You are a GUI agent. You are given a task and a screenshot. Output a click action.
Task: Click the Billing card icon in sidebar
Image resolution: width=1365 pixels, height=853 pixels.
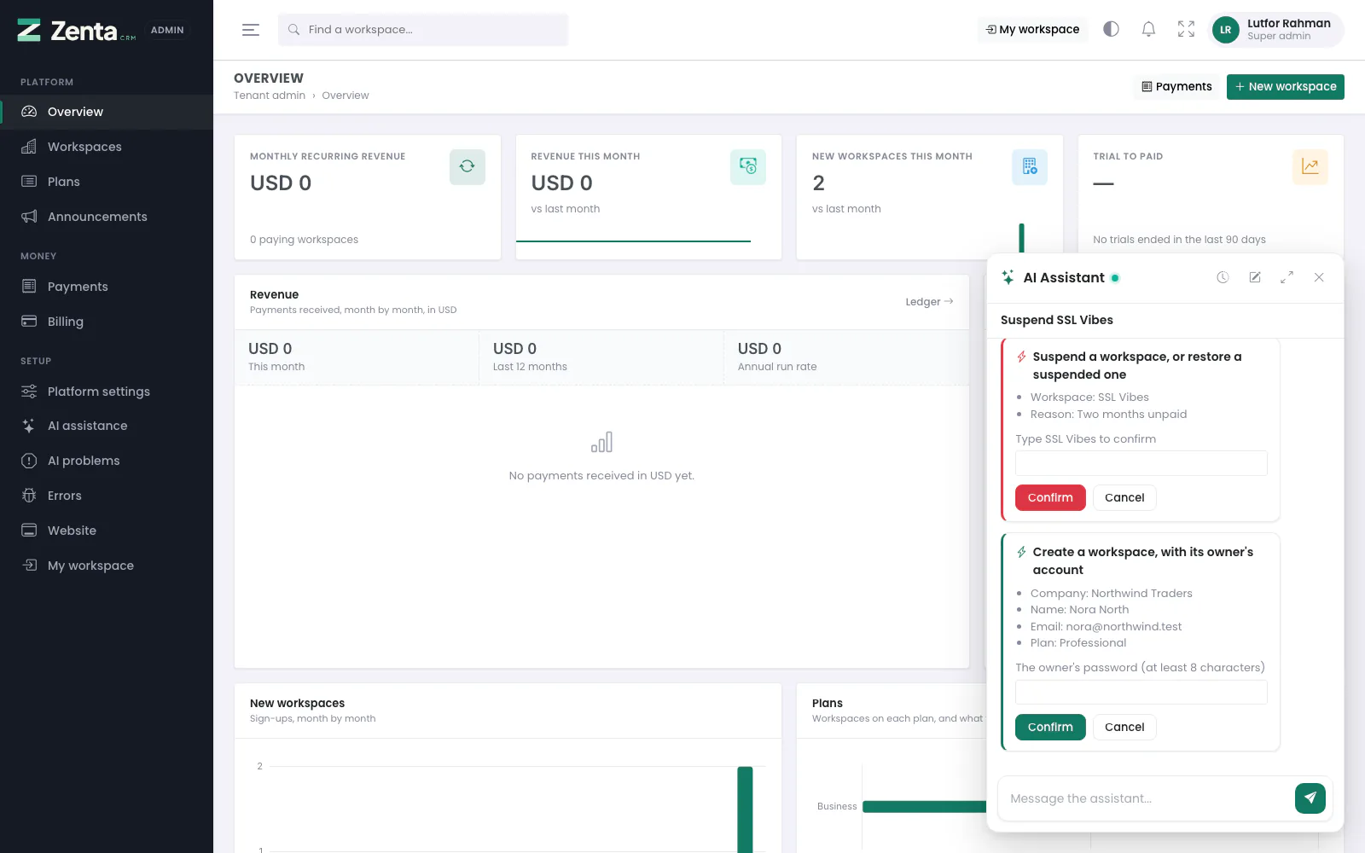(x=29, y=322)
